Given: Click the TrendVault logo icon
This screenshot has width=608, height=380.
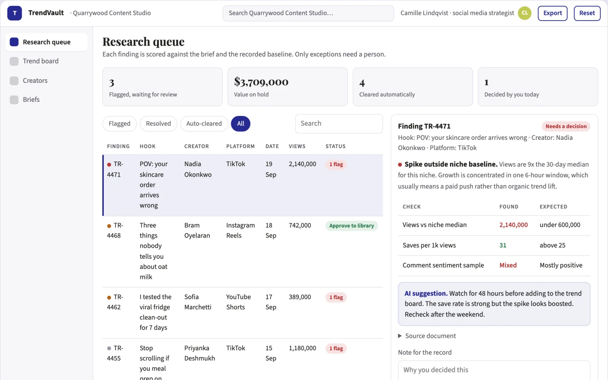Looking at the screenshot, I should [15, 13].
